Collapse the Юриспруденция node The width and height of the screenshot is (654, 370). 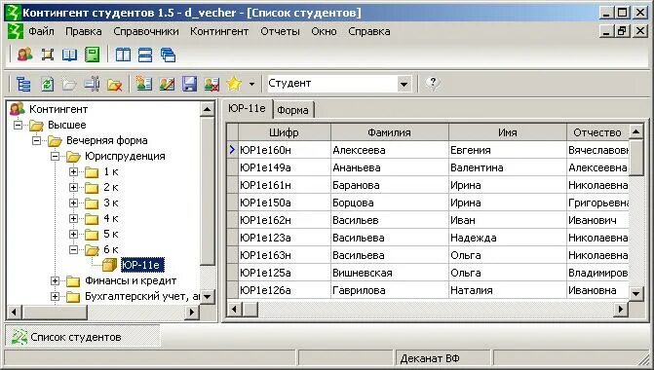click(55, 156)
